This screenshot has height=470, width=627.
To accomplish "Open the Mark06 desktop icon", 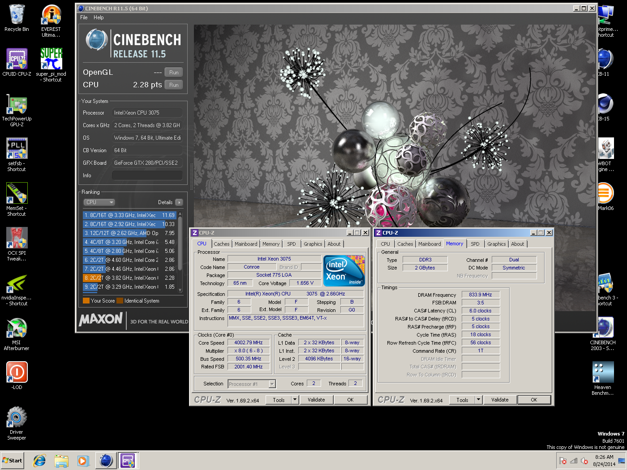I will point(606,196).
